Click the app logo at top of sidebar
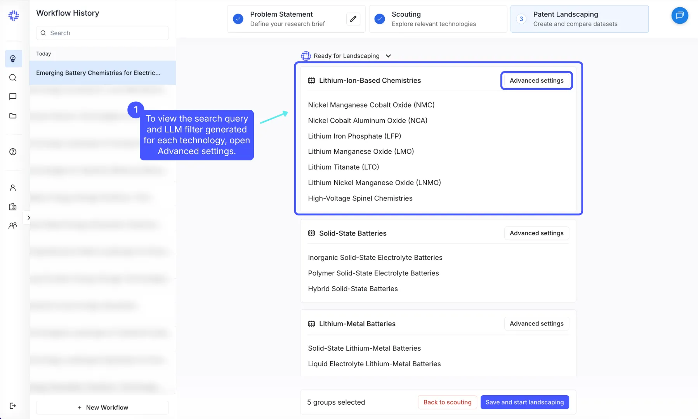This screenshot has height=419, width=698. coord(14,16)
